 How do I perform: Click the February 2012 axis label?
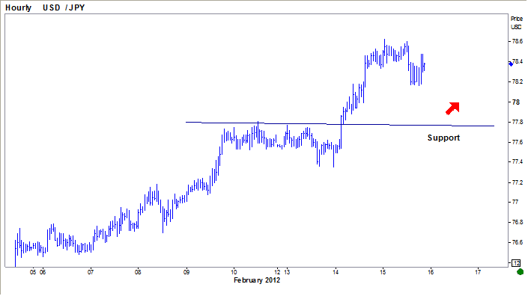(257, 280)
